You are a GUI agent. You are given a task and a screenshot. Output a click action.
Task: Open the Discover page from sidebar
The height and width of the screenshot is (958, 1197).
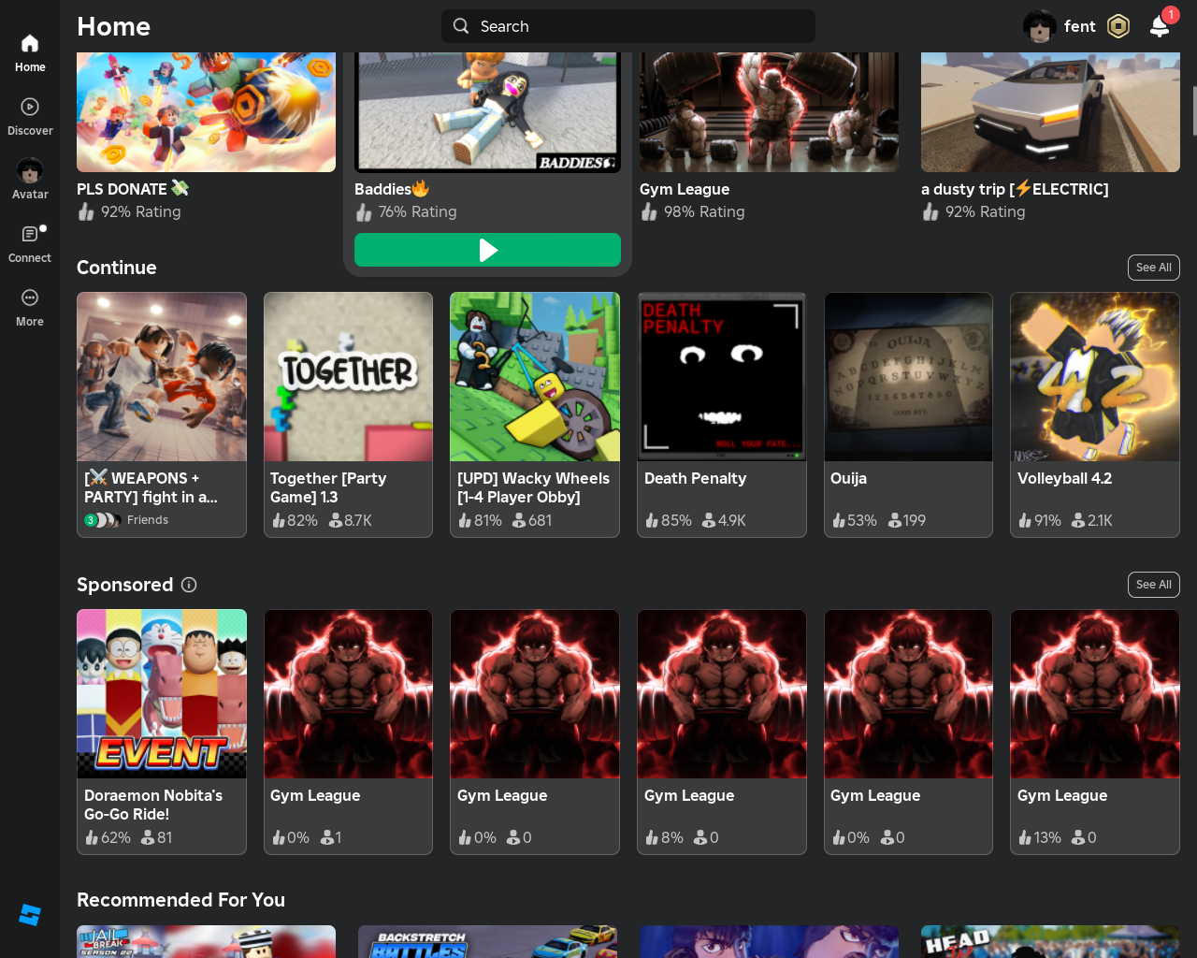30,116
